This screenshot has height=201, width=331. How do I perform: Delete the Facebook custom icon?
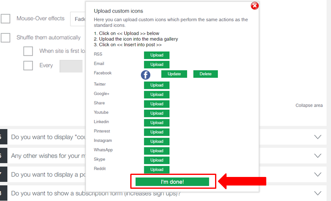point(205,74)
